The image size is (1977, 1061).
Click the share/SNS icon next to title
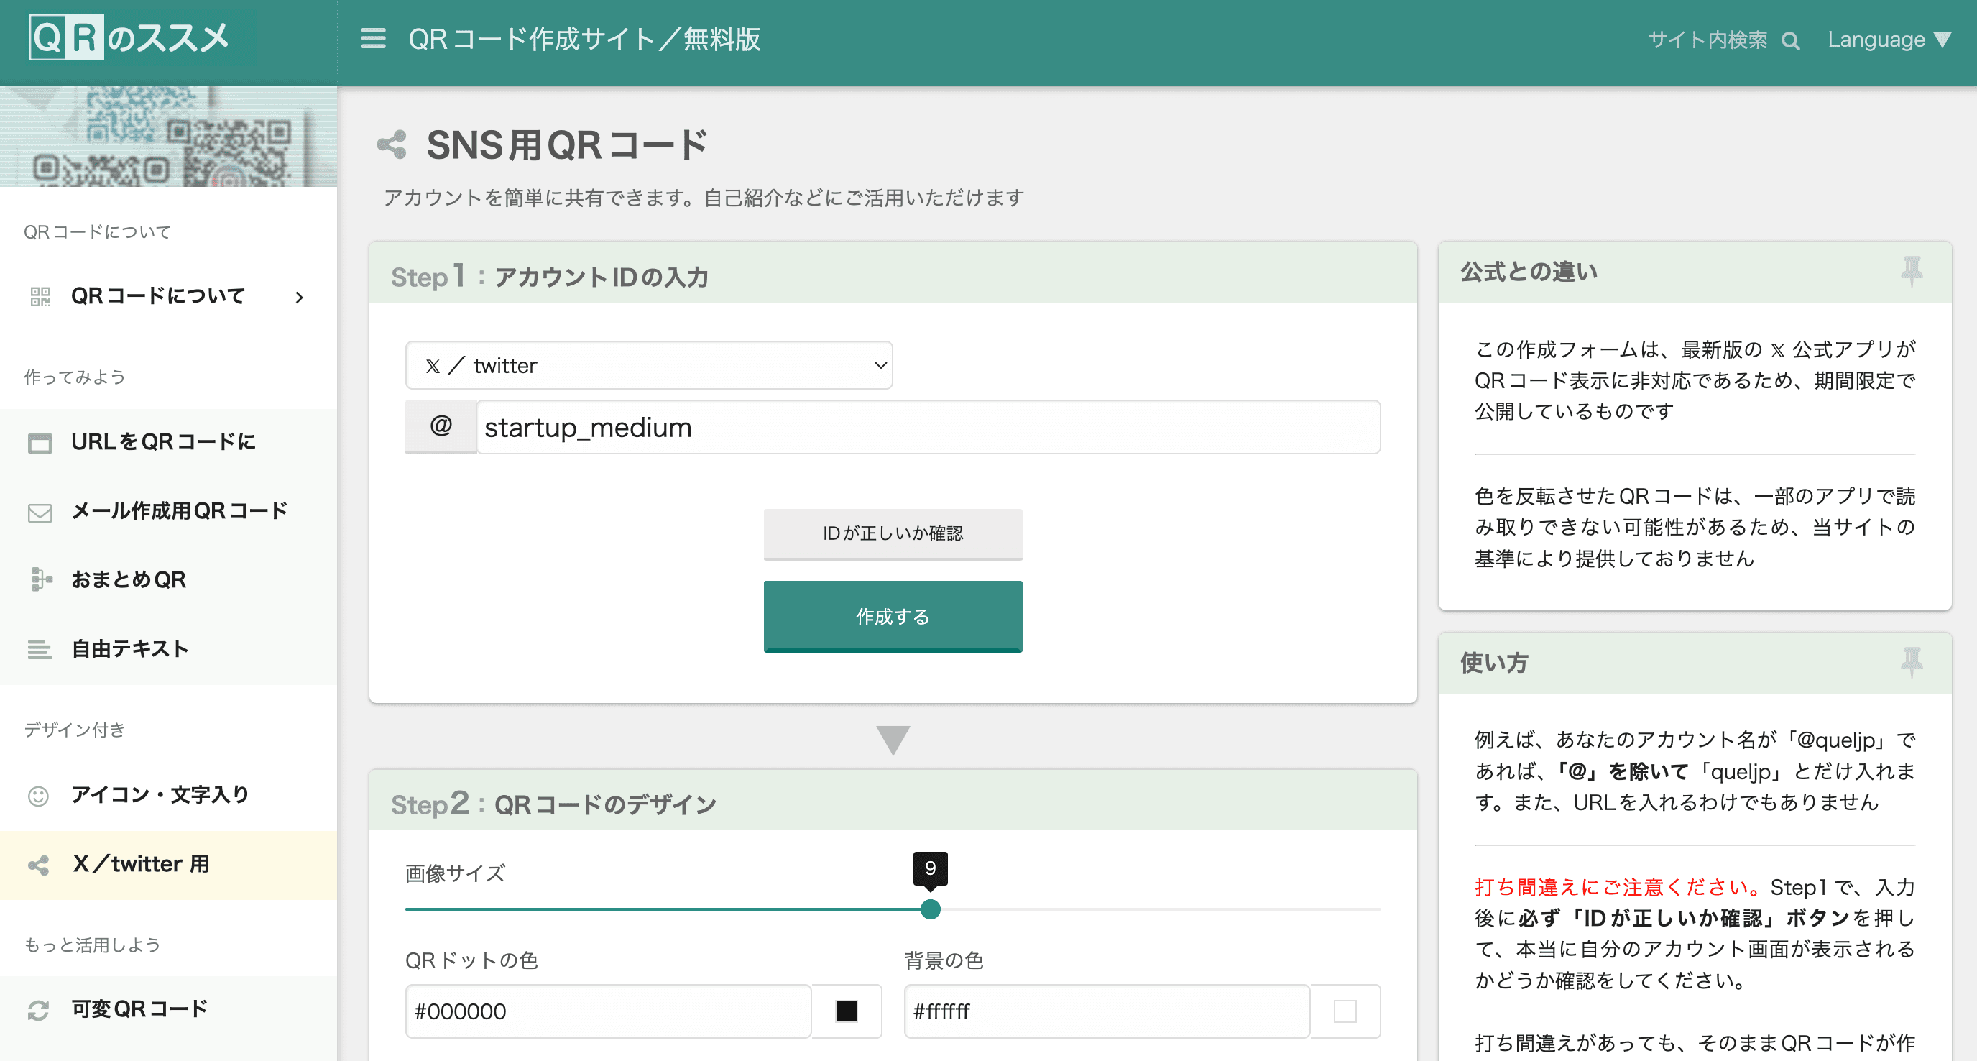pos(392,144)
